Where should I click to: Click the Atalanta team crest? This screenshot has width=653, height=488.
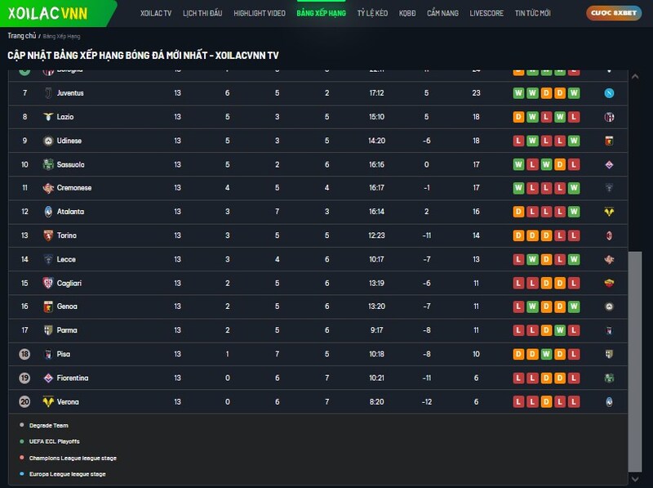(48, 212)
